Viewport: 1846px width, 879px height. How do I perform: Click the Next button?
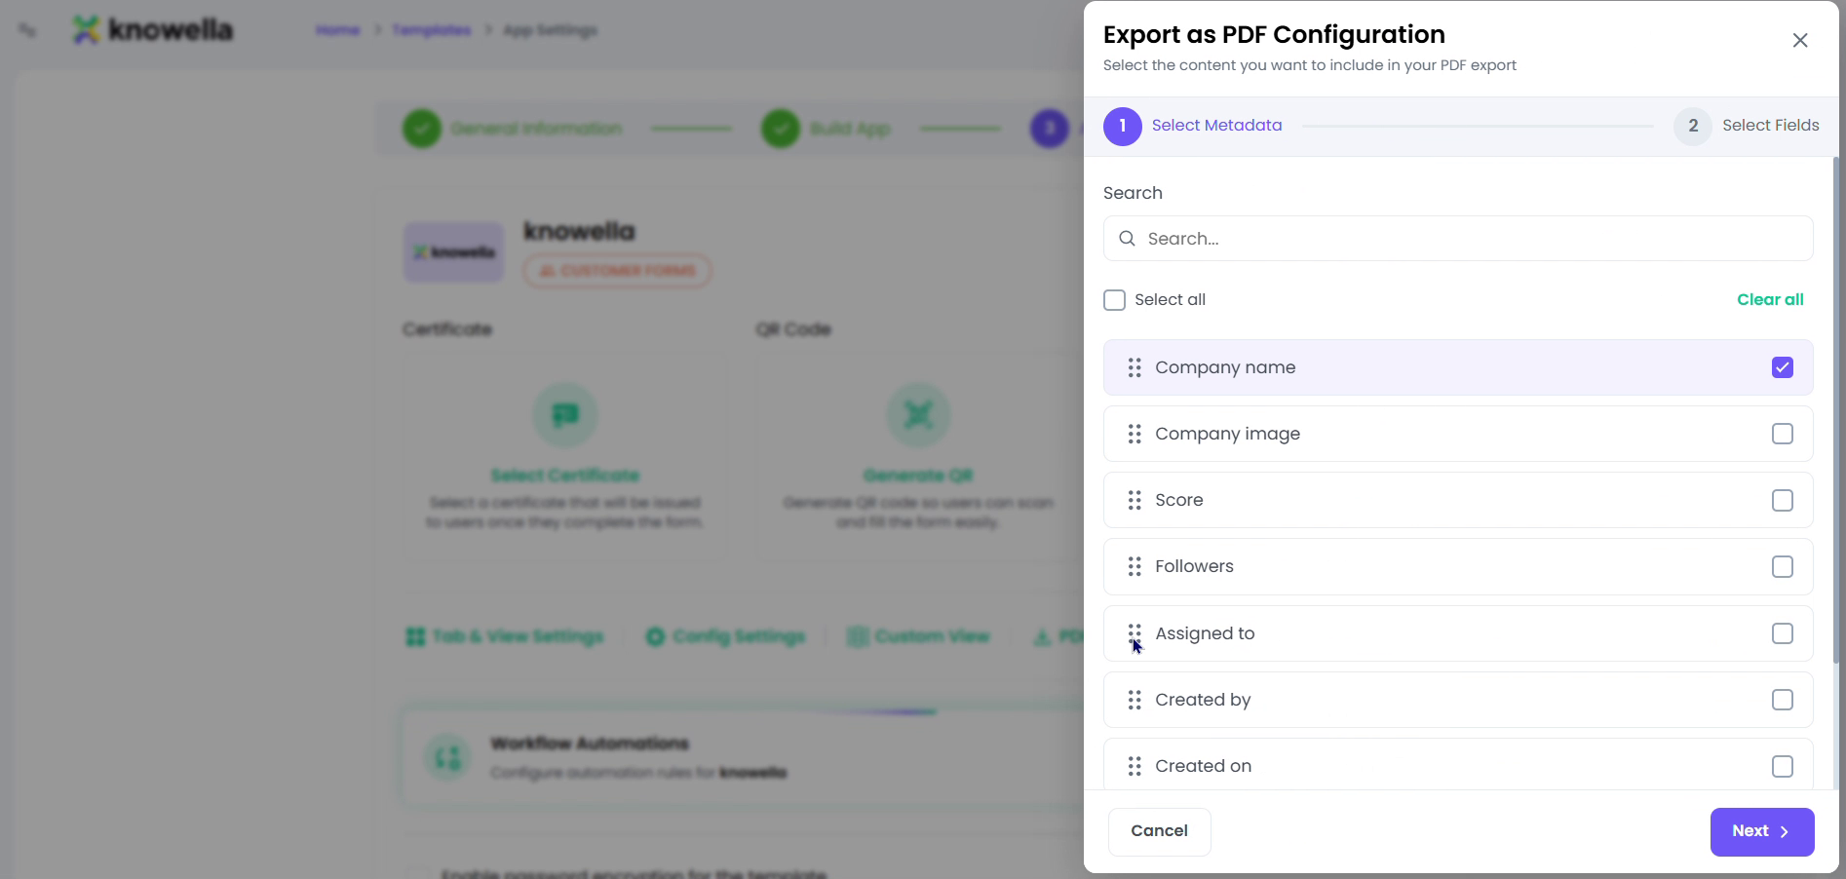coord(1762,831)
